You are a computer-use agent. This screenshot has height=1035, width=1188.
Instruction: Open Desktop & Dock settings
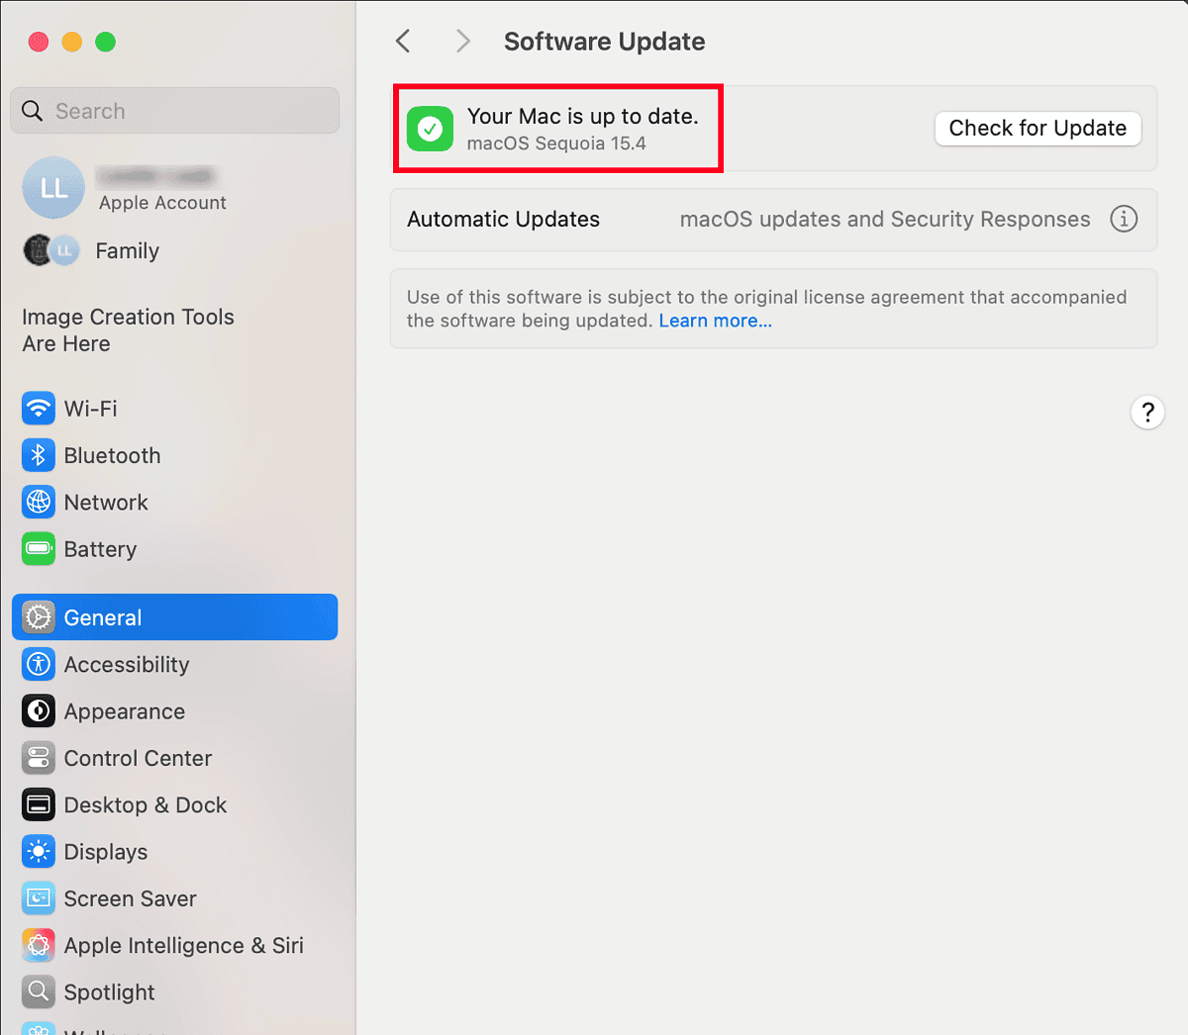[145, 804]
